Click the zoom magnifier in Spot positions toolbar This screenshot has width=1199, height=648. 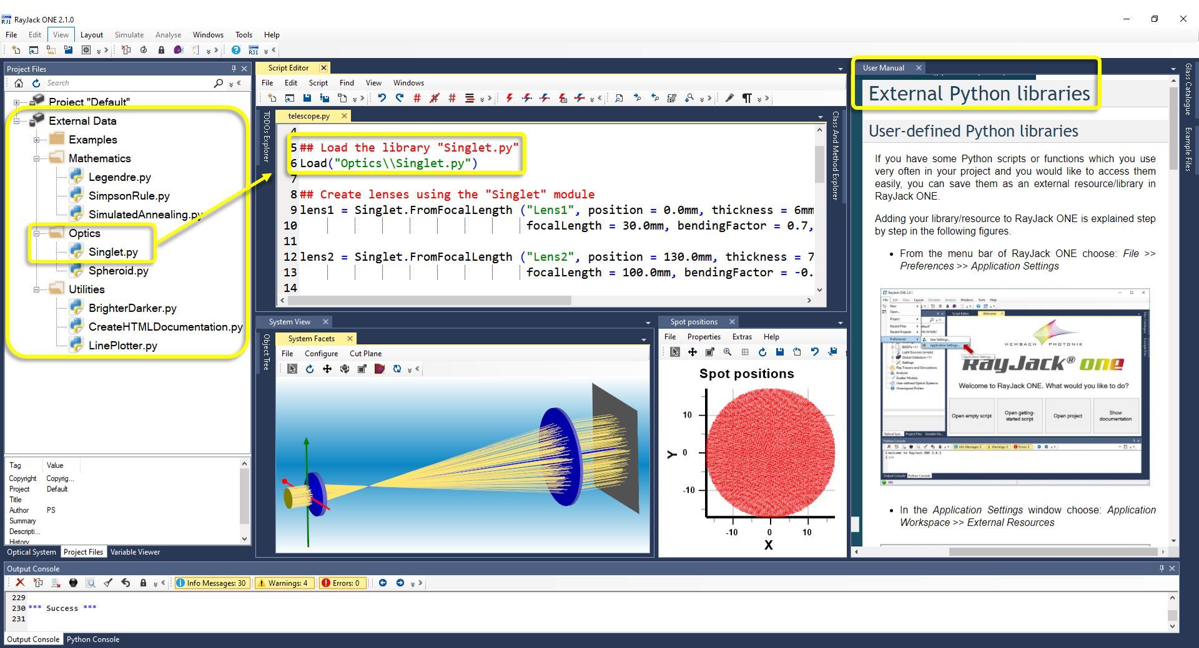click(727, 352)
